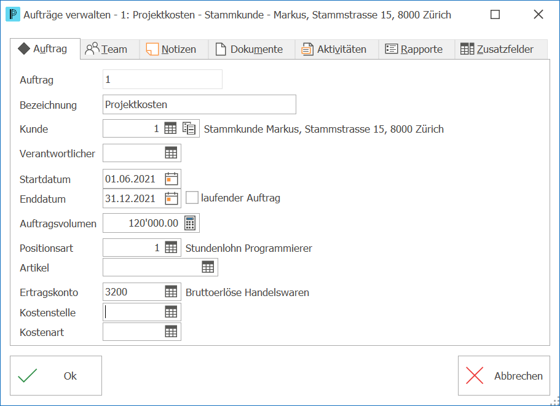Switch to the Team tab
The image size is (560, 406).
click(x=109, y=49)
